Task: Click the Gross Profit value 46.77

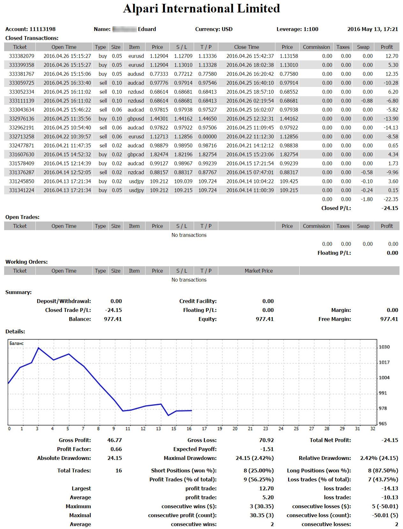Action: tap(114, 440)
